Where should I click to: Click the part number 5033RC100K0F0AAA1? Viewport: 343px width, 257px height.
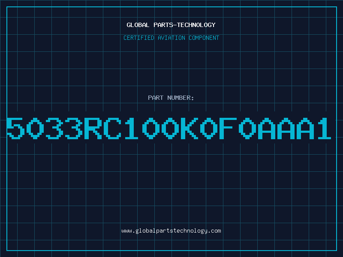coord(168,128)
